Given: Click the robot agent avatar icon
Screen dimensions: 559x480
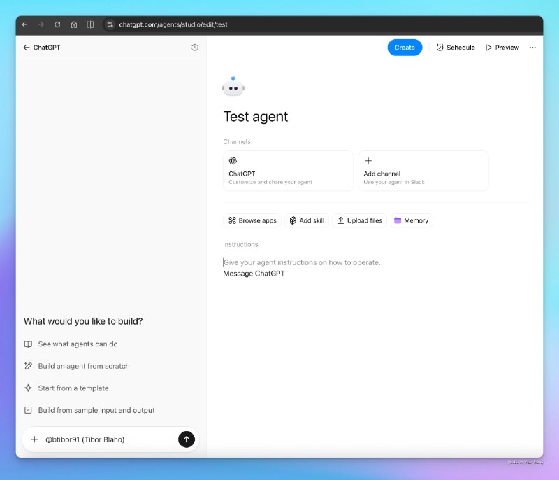Looking at the screenshot, I should 233,86.
